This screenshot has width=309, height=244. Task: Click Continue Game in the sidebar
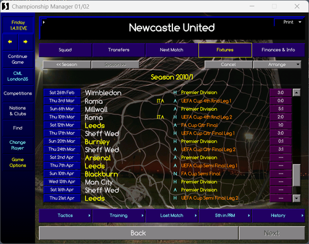[x=18, y=59]
